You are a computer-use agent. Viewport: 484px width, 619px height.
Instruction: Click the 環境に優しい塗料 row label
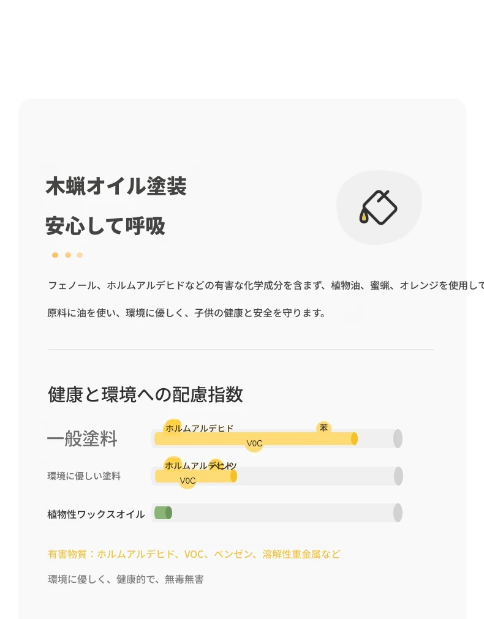84,476
